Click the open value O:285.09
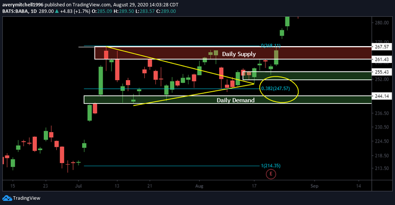The width and height of the screenshot is (395, 205). pos(102,12)
